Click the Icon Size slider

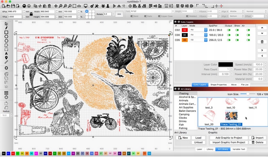point(248,94)
